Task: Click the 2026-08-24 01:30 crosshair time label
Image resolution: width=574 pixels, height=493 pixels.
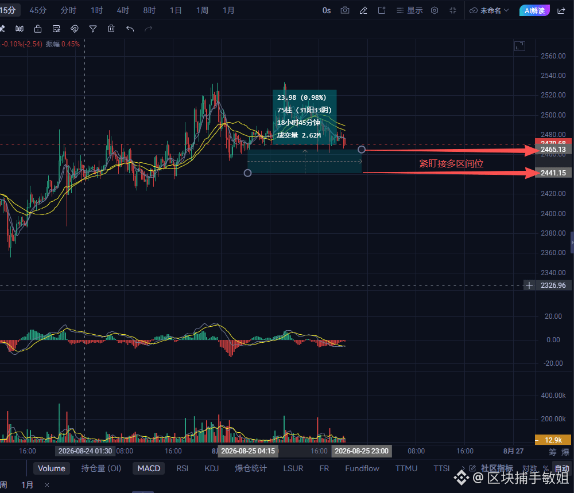Action: tap(85, 451)
